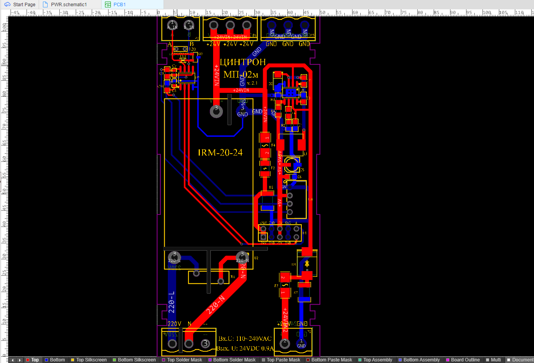Open the Top Assembly layer tab
The height and width of the screenshot is (363, 534).
coord(375,360)
